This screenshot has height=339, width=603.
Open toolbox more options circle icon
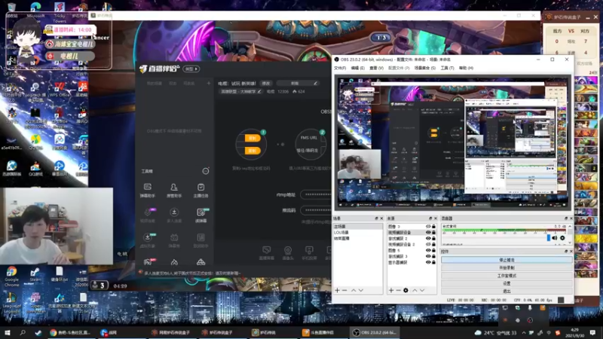(x=206, y=171)
